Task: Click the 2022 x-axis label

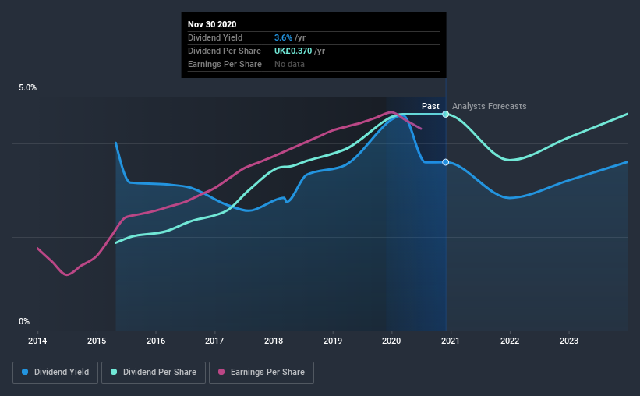Action: pyautogui.click(x=510, y=341)
